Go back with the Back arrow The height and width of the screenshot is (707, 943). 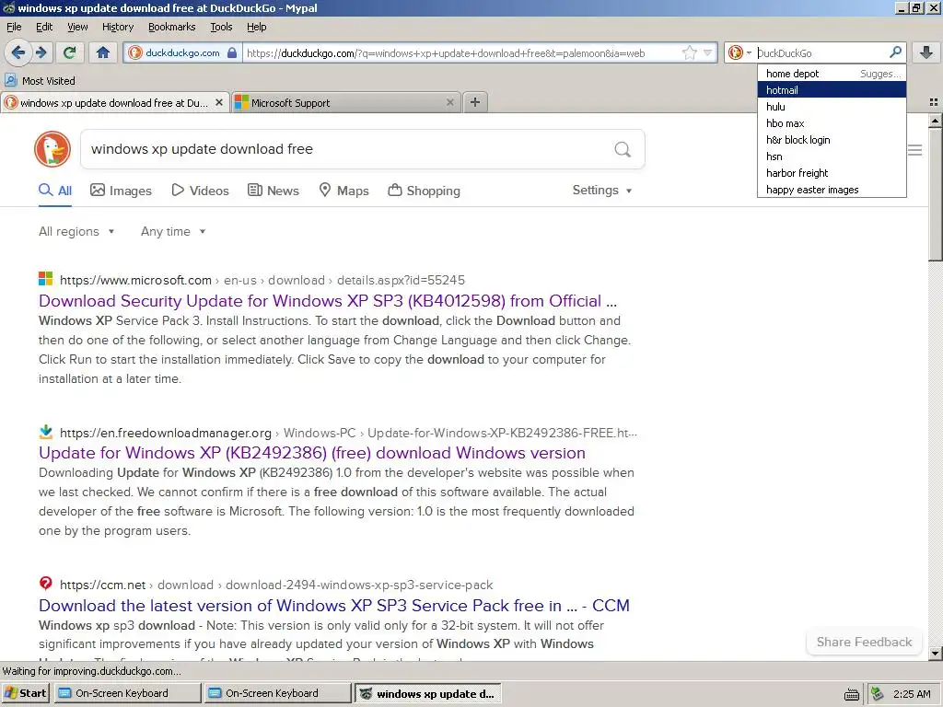tap(18, 52)
